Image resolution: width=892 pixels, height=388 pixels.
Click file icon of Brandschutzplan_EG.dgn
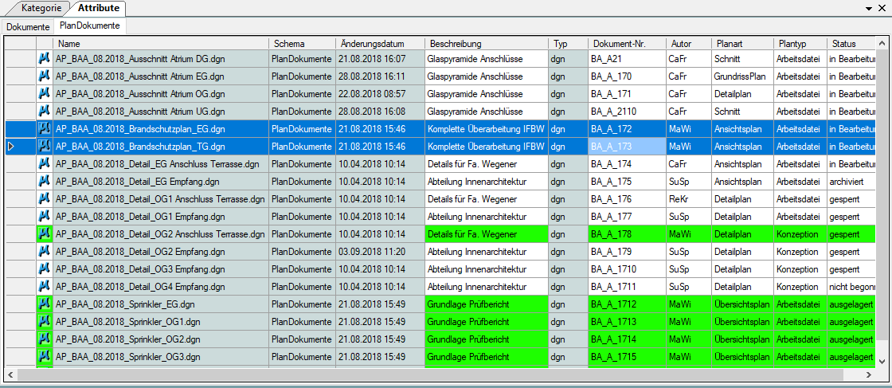click(x=45, y=129)
